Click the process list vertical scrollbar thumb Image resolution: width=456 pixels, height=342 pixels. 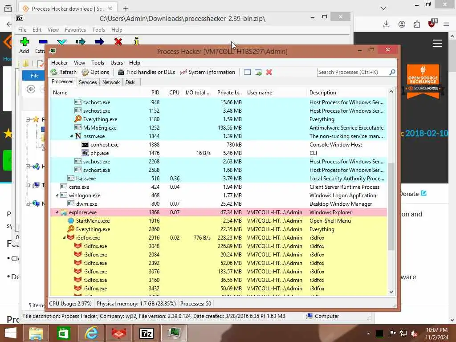click(x=391, y=207)
